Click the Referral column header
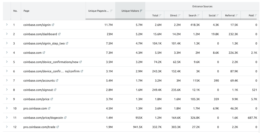Image resolution: width=262 pixels, height=133 pixels. click(230, 15)
